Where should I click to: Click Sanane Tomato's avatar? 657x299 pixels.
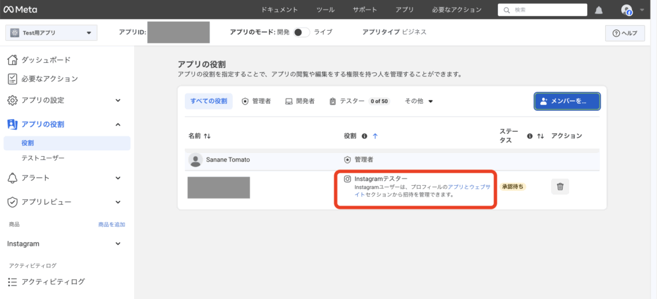click(x=195, y=160)
